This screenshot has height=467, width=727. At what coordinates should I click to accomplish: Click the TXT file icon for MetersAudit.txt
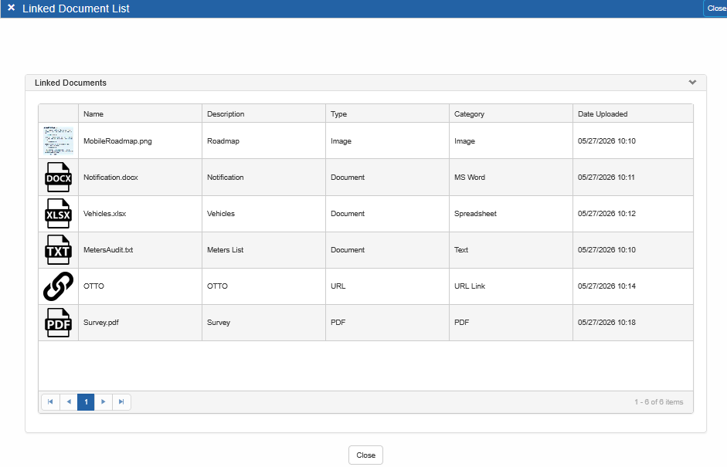click(x=59, y=250)
